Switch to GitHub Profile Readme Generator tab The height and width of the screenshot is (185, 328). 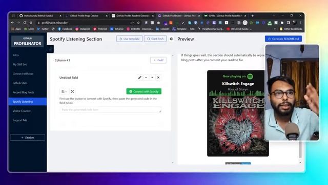133,16
